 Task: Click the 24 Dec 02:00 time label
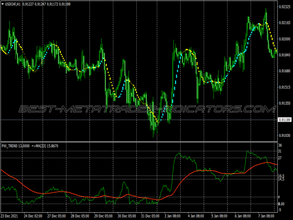pos(34,216)
